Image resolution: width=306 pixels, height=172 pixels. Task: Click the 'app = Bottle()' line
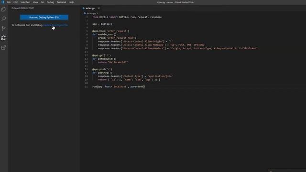click(102, 24)
